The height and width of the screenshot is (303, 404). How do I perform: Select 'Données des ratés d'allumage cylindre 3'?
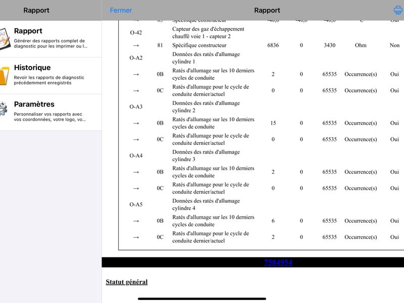(x=206, y=156)
